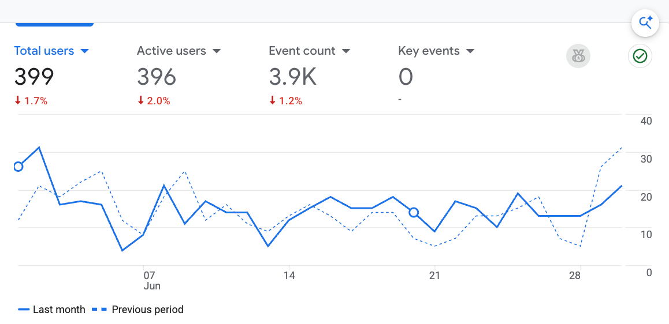669x324 pixels.
Task: Click the 396 active users value
Action: click(x=157, y=77)
